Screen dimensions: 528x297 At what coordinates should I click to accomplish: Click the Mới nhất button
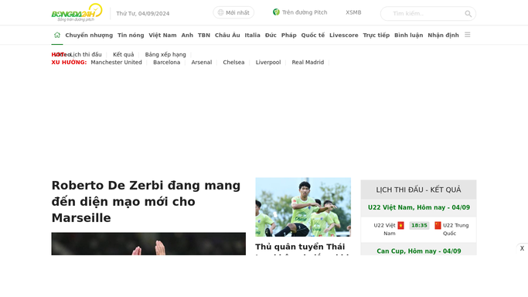(233, 13)
